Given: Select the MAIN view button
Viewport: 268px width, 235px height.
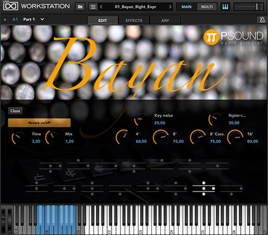Looking at the screenshot, I should [186, 7].
